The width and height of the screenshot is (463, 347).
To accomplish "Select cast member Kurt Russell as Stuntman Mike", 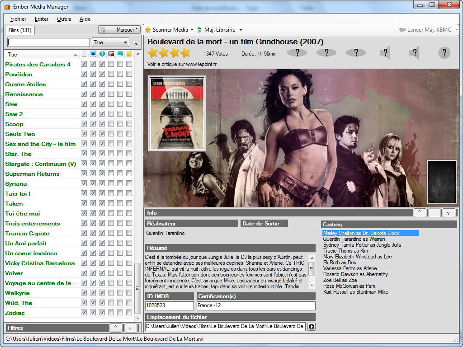I will coord(355,292).
